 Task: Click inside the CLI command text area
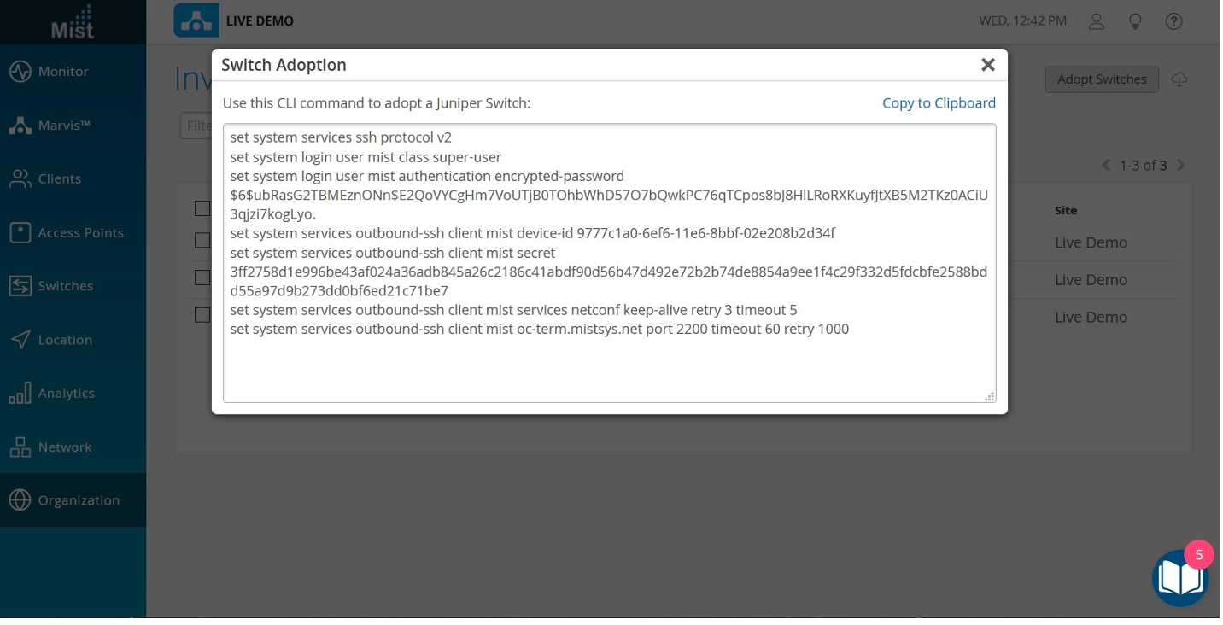[x=609, y=367]
